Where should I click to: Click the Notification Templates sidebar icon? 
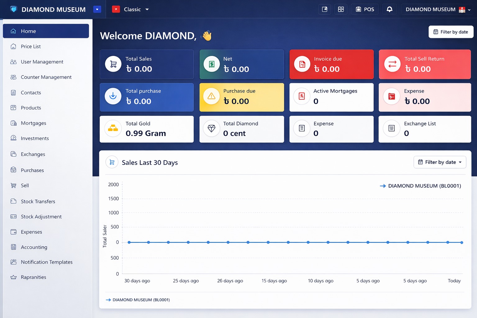pyautogui.click(x=13, y=262)
